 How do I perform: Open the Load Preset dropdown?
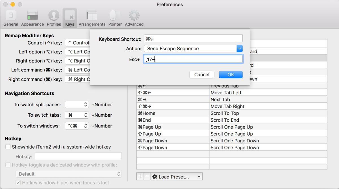click(x=177, y=177)
